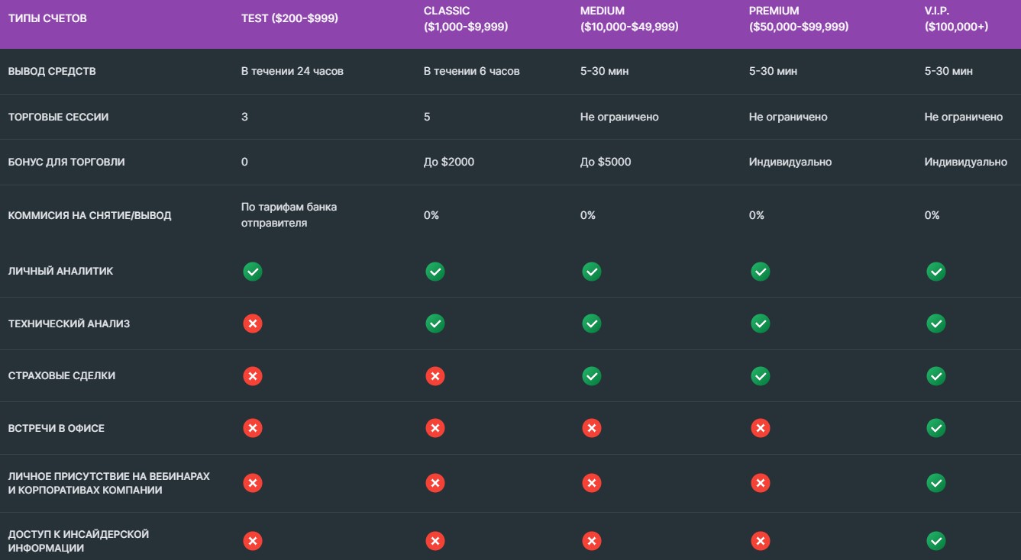1021x560 pixels.
Task: Click '0%' commission in the CLASSIC column
Action: 431,215
